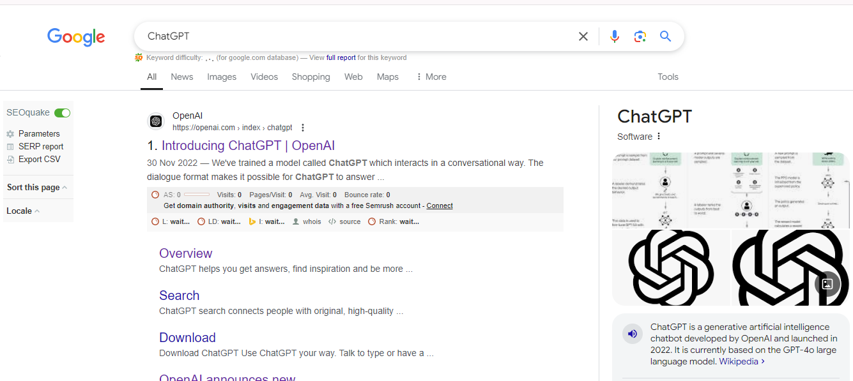This screenshot has height=381, width=853.
Task: Click image gallery icon on ChatGPT logo thumbnail
Action: coord(827,284)
